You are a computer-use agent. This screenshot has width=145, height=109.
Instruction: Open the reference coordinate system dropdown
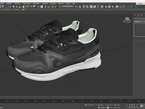[29, 6]
